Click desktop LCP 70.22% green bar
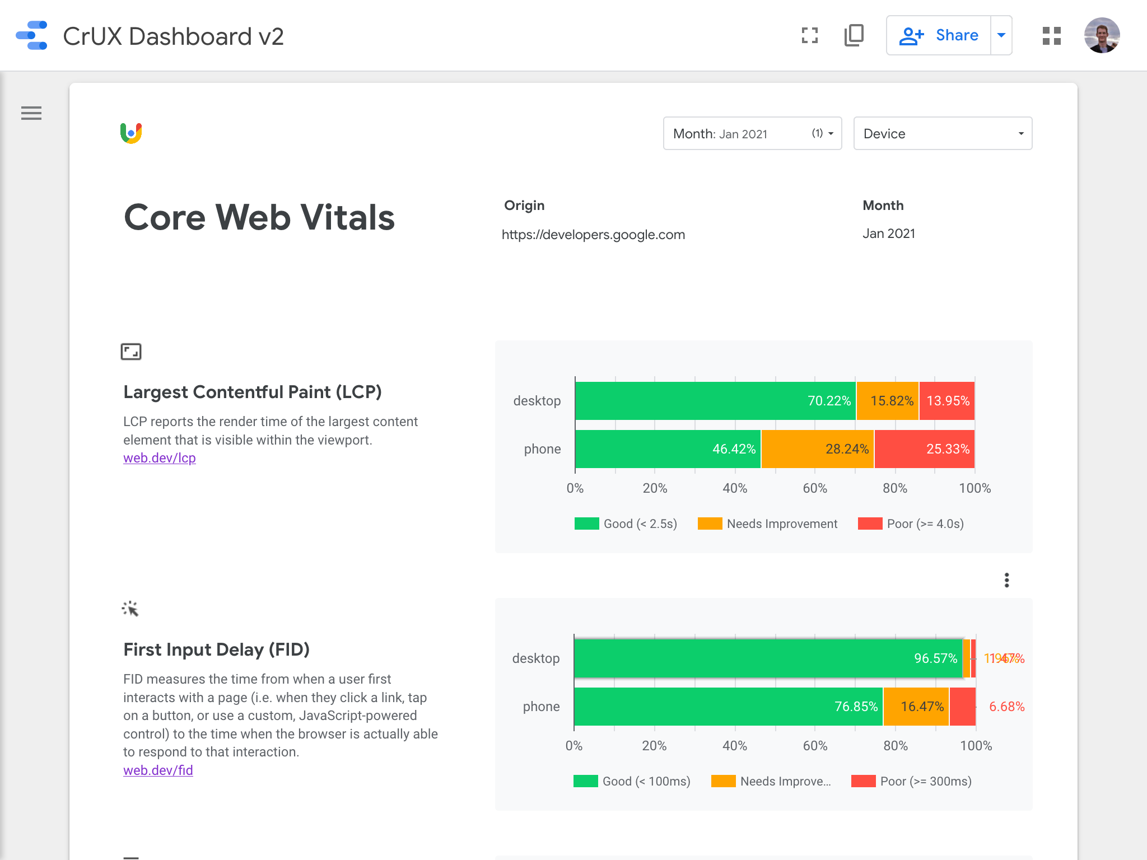 (715, 401)
